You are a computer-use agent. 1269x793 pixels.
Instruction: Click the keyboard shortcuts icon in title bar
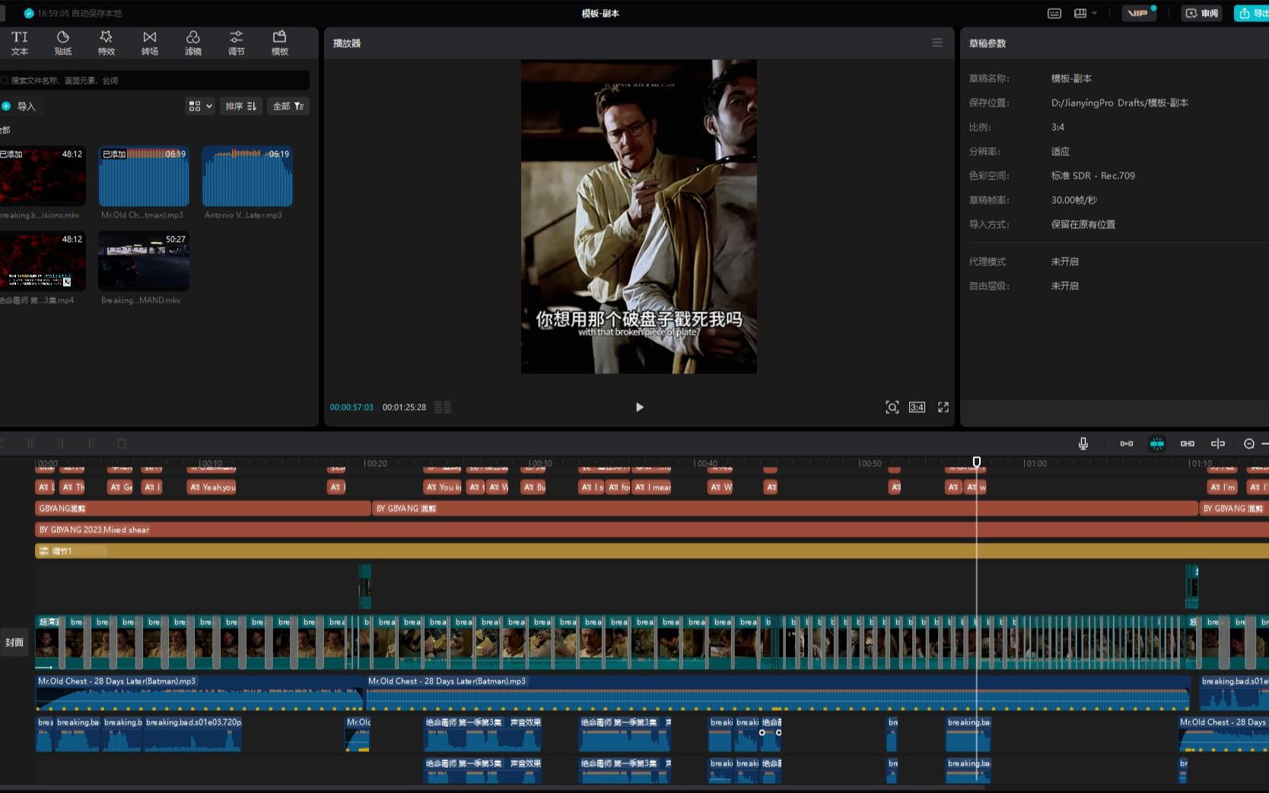[1054, 14]
